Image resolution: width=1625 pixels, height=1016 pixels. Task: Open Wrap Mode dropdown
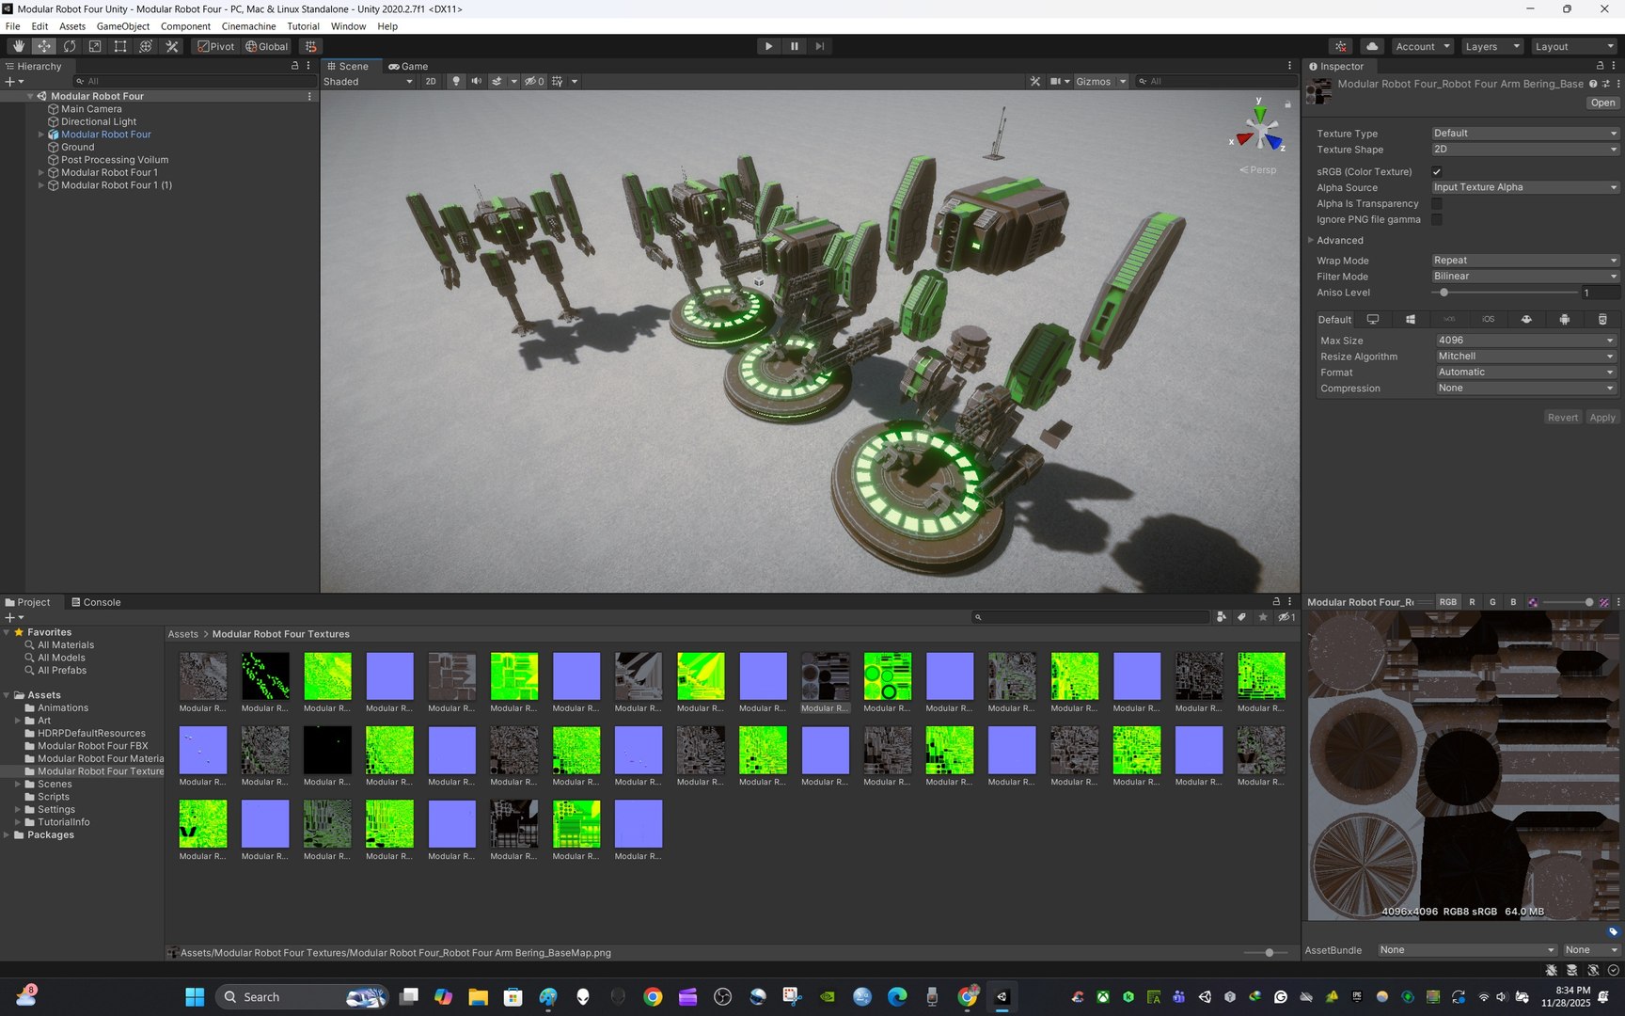1524,261
